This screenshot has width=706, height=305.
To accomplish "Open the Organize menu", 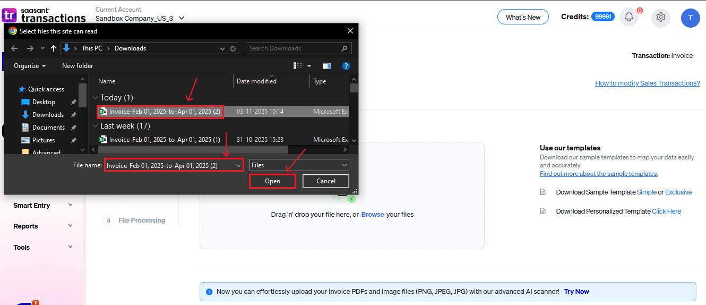I will (x=30, y=66).
